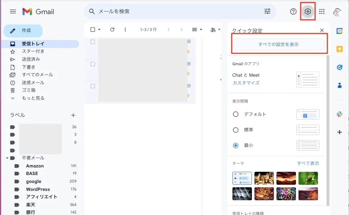
Task: Open 受信トレイ folder
Action: click(x=40, y=44)
